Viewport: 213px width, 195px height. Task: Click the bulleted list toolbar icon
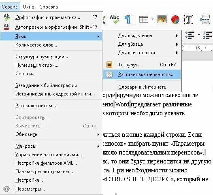coord(190,35)
